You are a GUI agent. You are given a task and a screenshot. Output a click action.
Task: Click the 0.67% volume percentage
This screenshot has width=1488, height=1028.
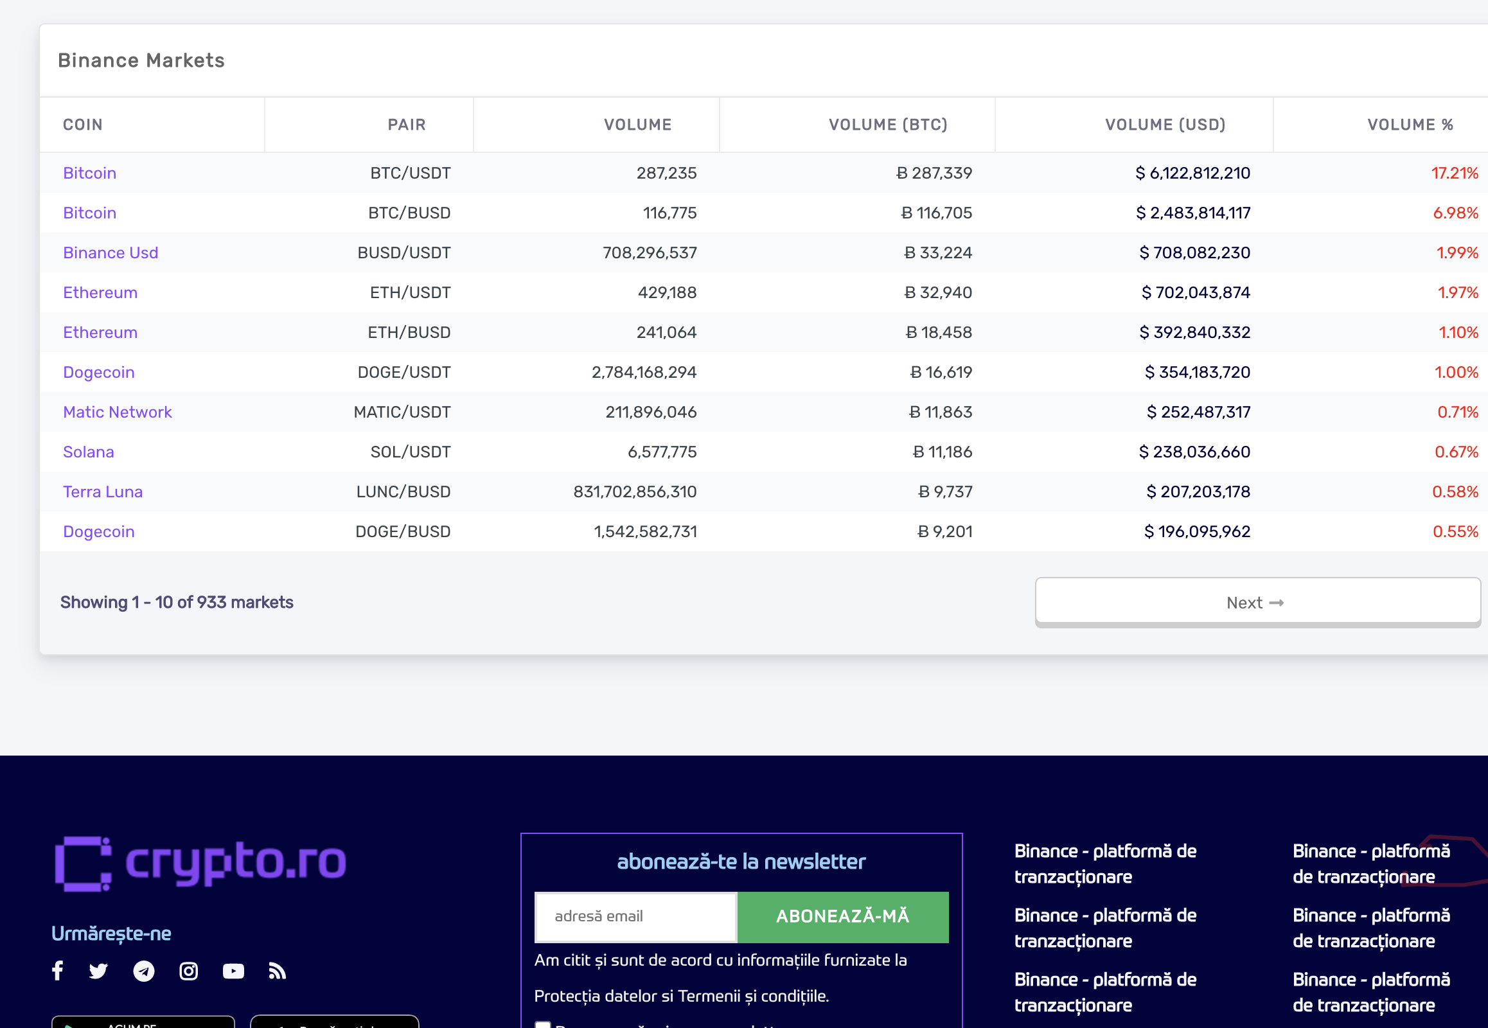tap(1456, 452)
